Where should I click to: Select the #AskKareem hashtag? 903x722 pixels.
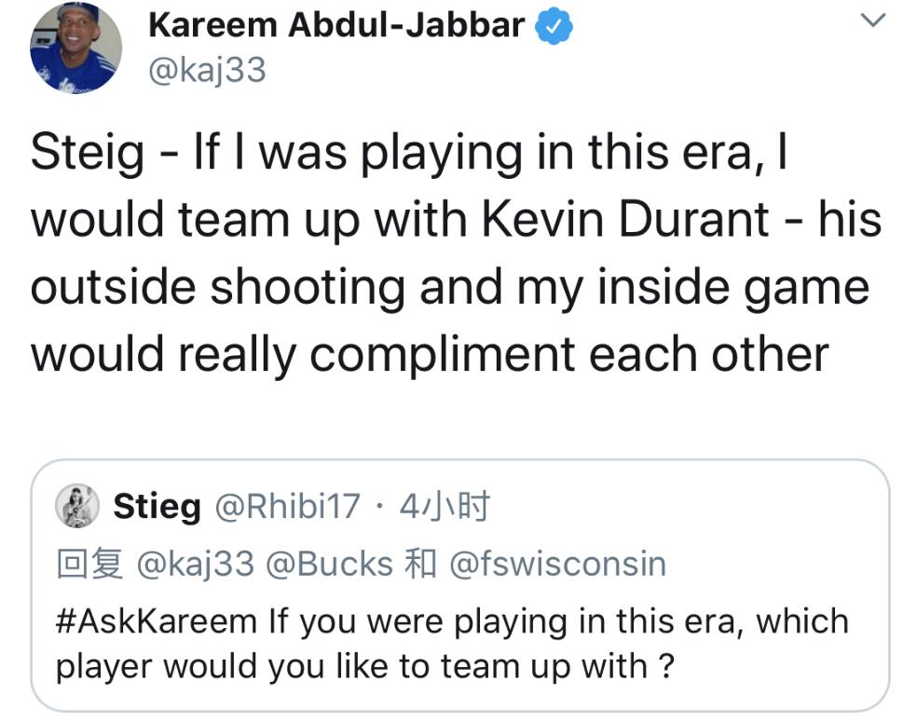tap(157, 621)
